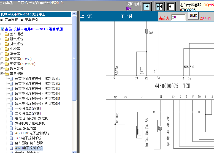Click the current page number input field
This screenshot has width=214, height=153.
pos(178,17)
